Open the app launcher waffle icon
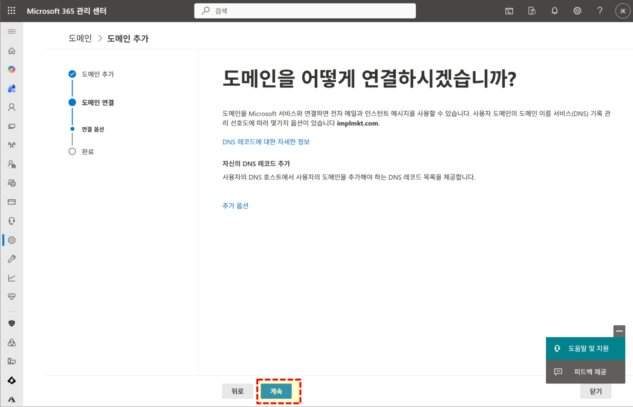The image size is (633, 407). click(11, 11)
